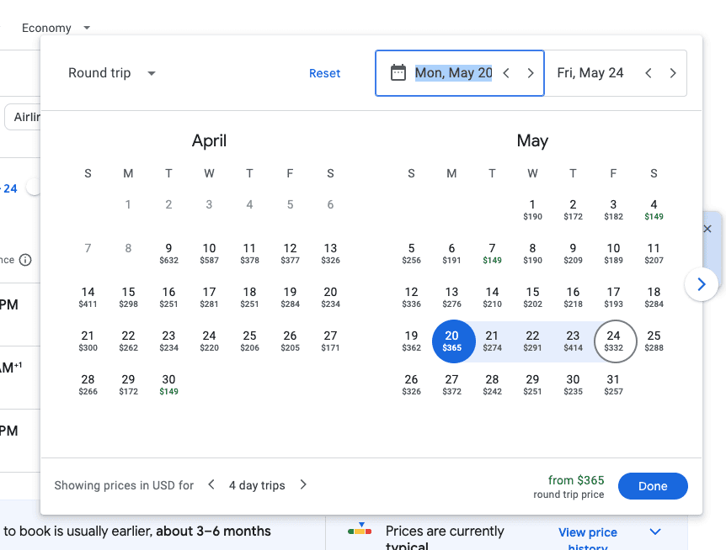
Task: Go to previous departure date arrow
Action: click(506, 73)
